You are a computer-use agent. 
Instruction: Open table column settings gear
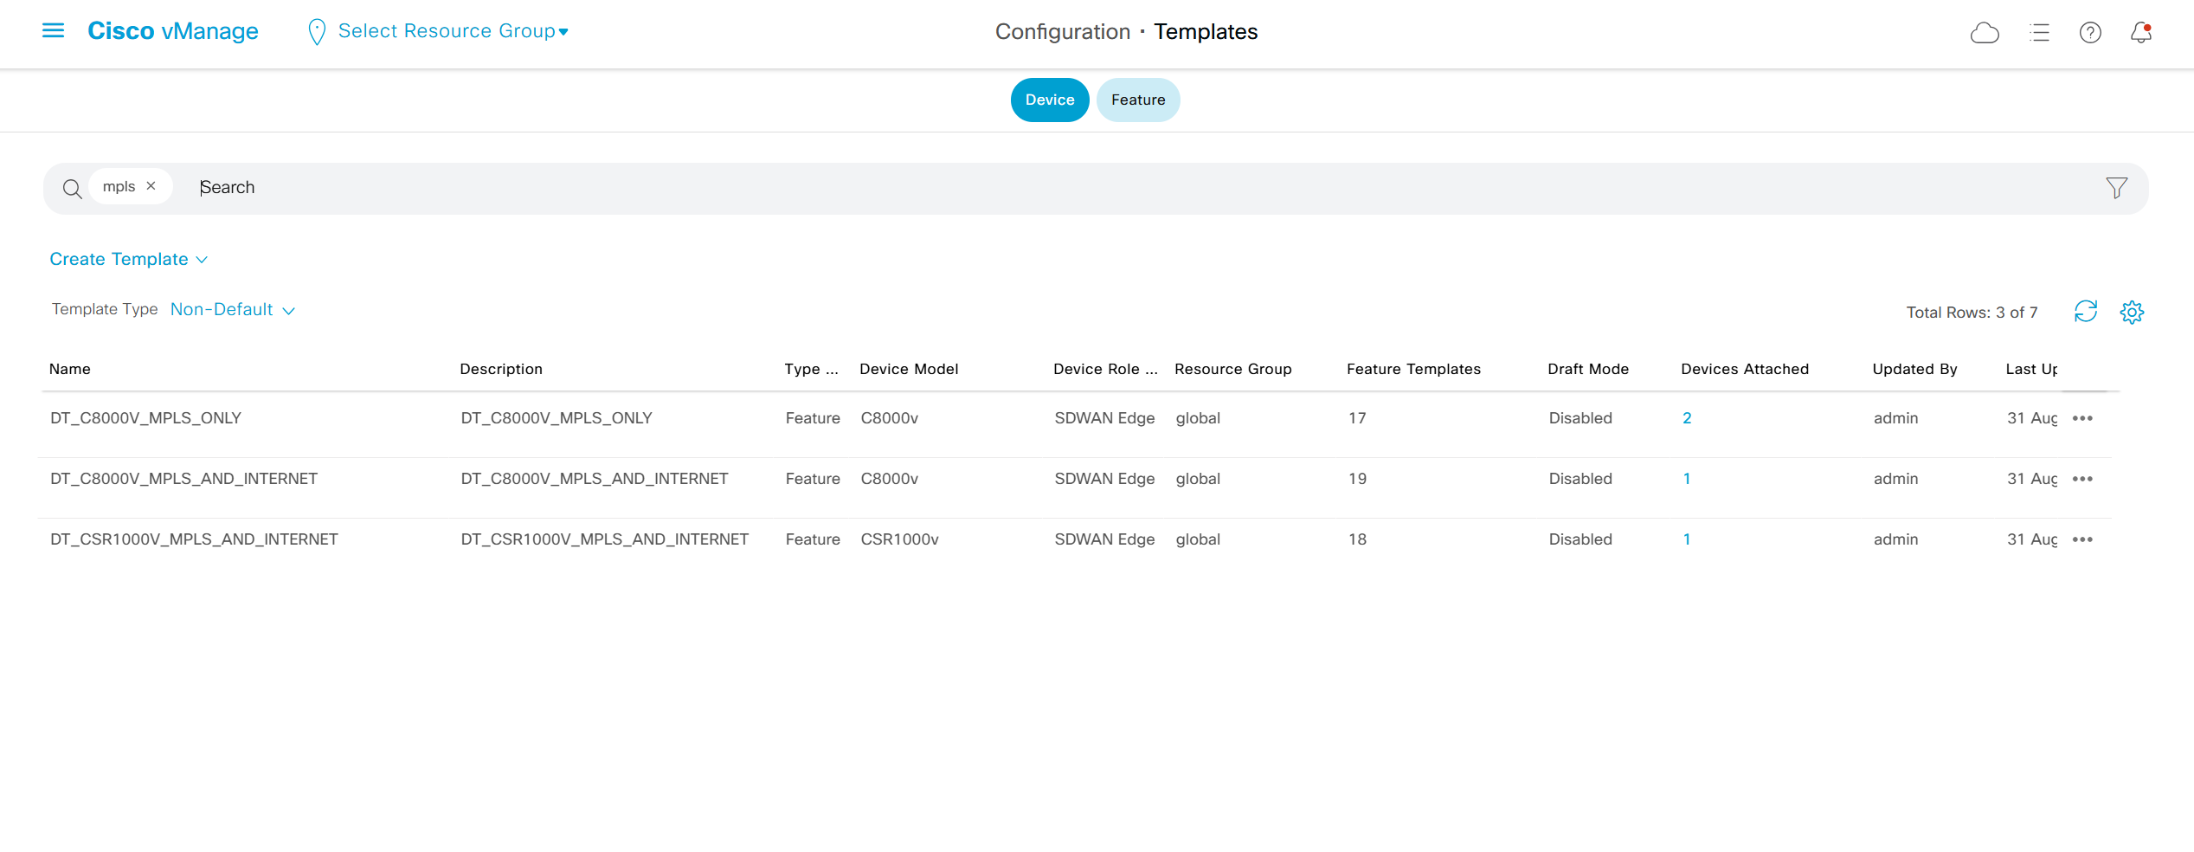point(2132,312)
